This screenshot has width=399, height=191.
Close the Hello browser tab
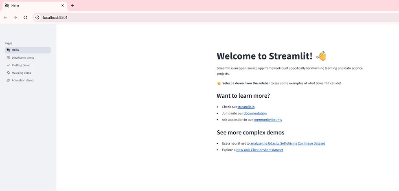pos(63,5)
